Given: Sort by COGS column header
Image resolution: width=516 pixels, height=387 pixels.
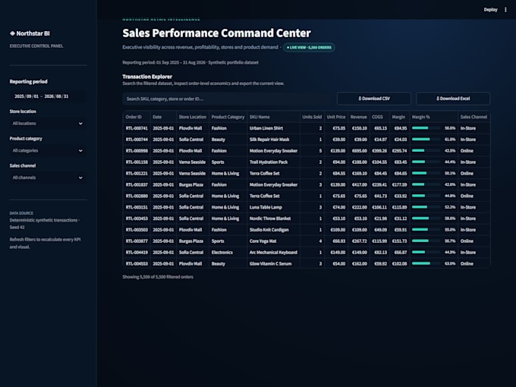Looking at the screenshot, I should [x=379, y=117].
